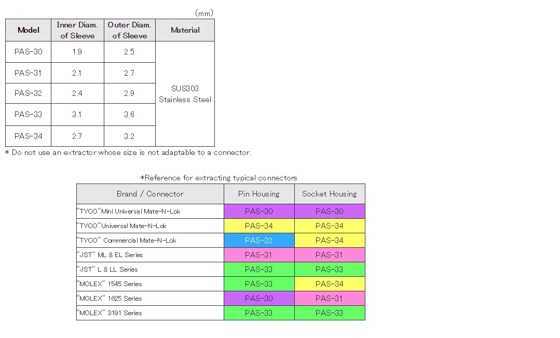
Task: Click the "Do not use an extractor" note
Action: 128,153
